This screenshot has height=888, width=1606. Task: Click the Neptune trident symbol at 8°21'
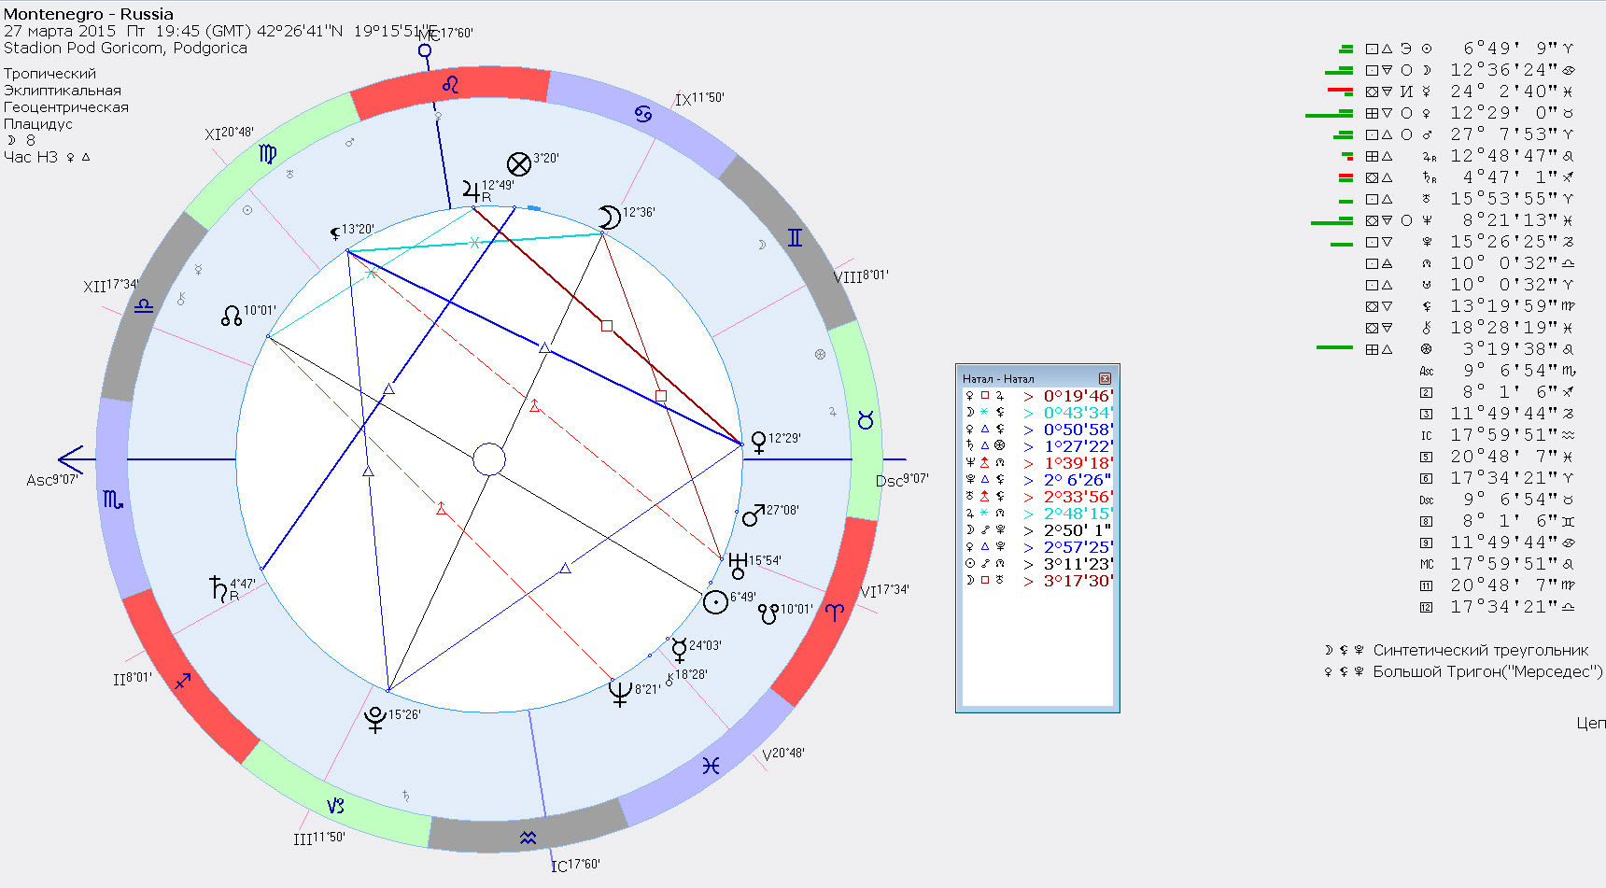tap(620, 692)
